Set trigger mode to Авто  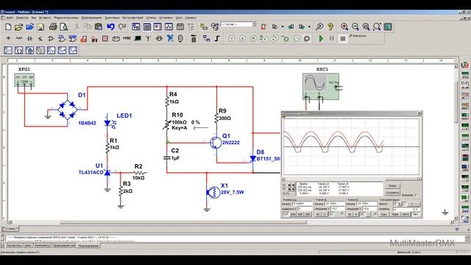tap(406, 214)
